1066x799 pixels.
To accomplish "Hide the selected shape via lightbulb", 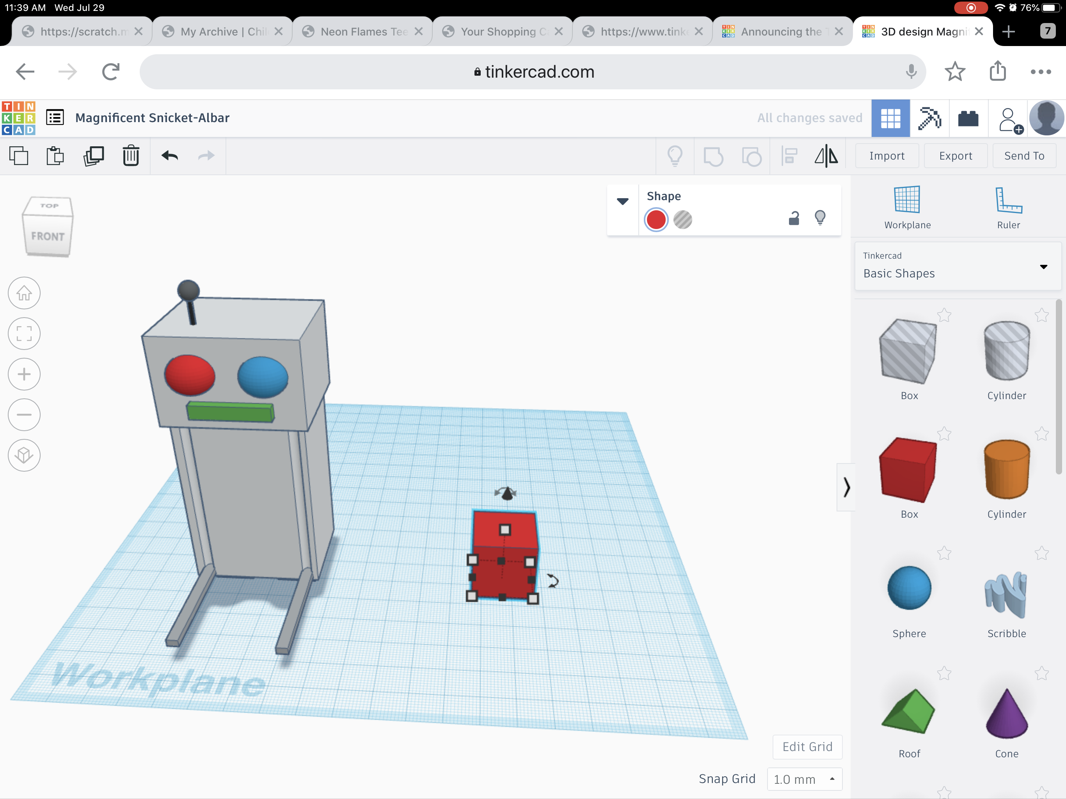I will (820, 218).
